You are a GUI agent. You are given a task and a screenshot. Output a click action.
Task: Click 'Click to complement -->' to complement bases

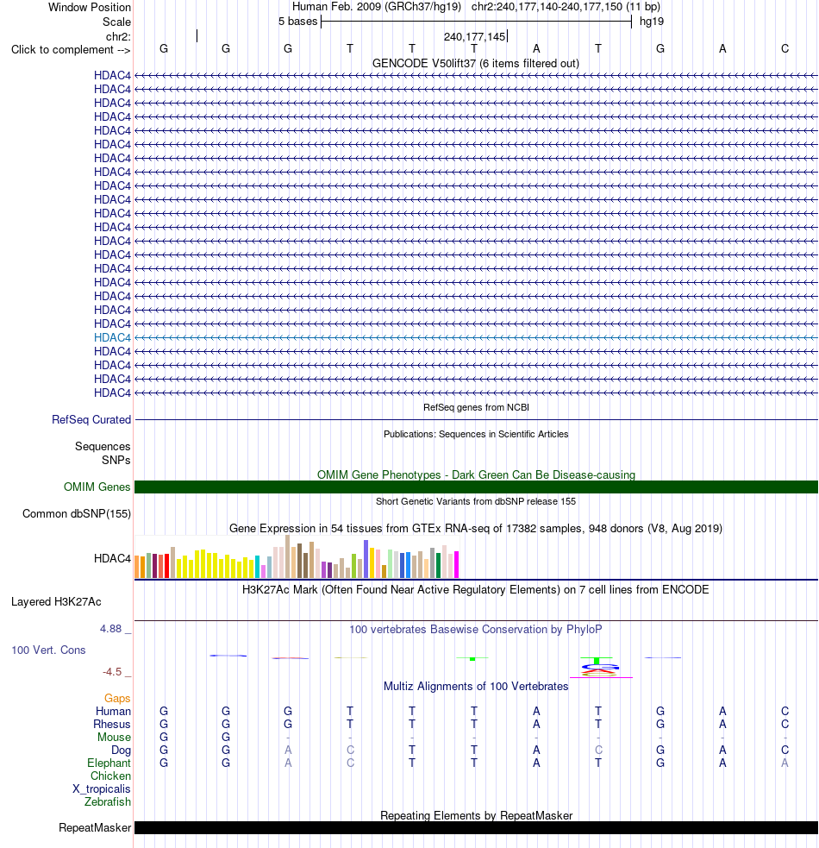point(71,50)
